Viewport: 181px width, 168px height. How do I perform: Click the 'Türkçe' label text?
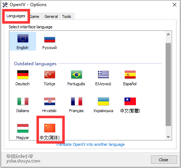point(49,84)
